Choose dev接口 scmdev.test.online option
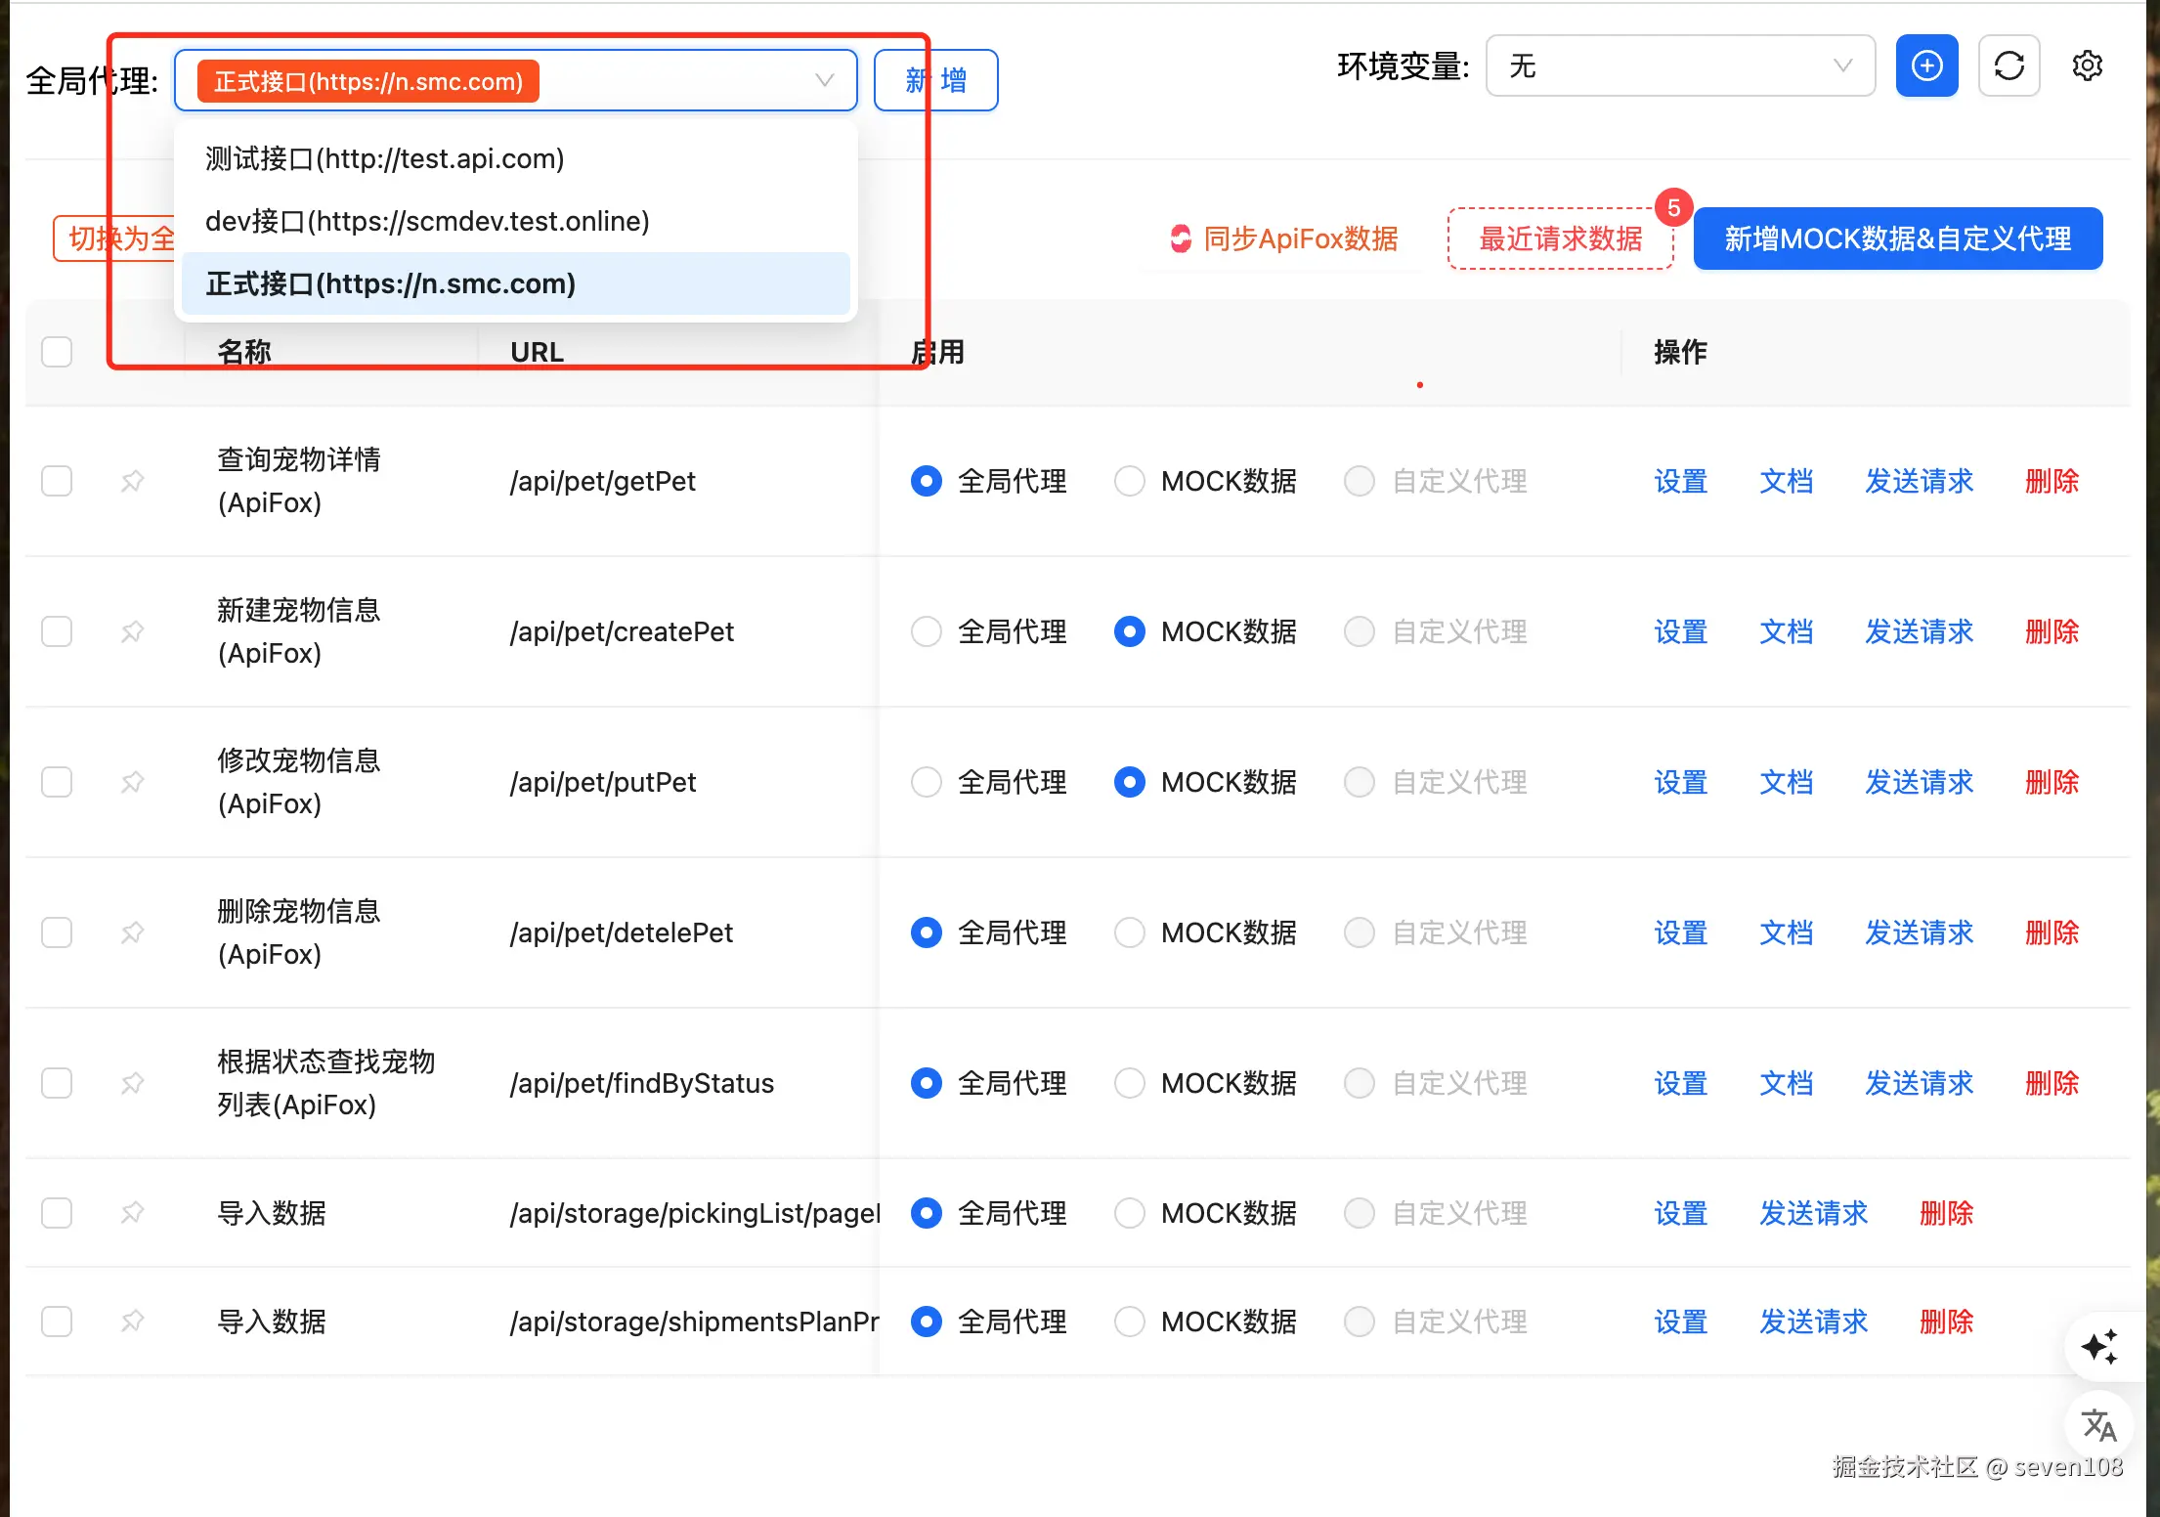 [x=427, y=221]
